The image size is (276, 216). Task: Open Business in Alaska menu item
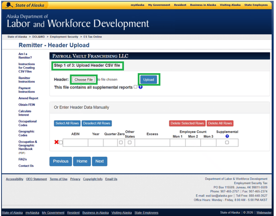click(x=203, y=5)
